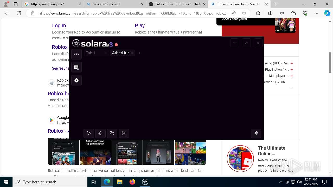Open Edge split screen icon

[270, 13]
